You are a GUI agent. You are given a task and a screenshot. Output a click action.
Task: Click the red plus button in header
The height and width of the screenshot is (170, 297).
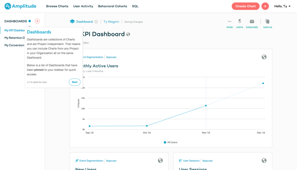265,6
